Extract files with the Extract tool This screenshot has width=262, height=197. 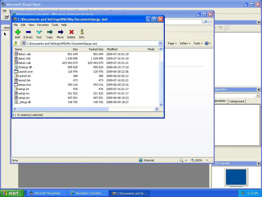click(28, 34)
